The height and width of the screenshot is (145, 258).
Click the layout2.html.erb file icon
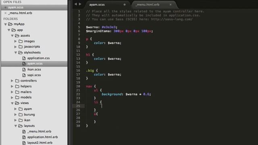click(24, 143)
